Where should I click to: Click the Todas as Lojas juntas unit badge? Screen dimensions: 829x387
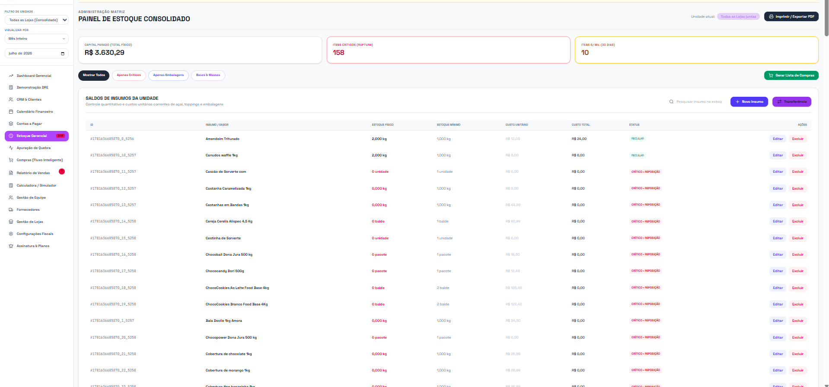(738, 16)
